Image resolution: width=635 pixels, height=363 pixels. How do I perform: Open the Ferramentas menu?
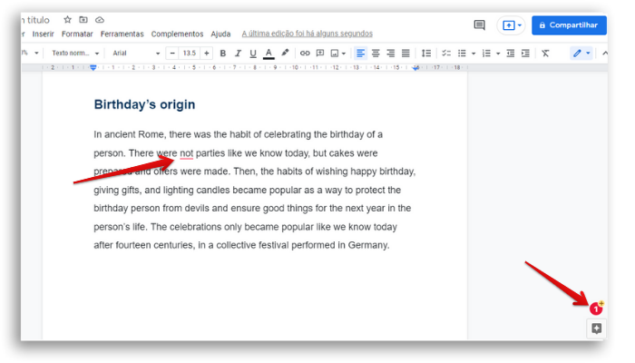point(122,34)
